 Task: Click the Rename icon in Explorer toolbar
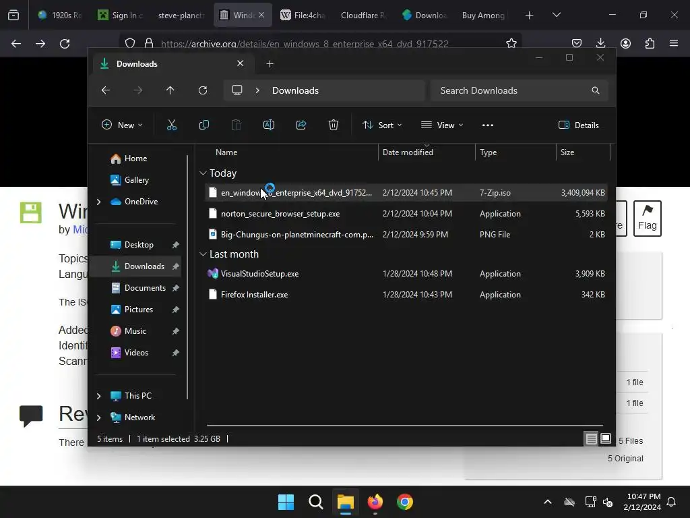tap(268, 125)
